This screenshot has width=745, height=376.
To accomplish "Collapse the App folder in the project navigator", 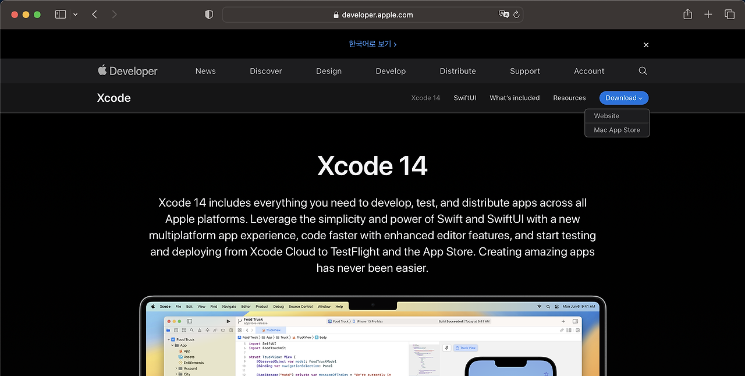I will (x=172, y=345).
